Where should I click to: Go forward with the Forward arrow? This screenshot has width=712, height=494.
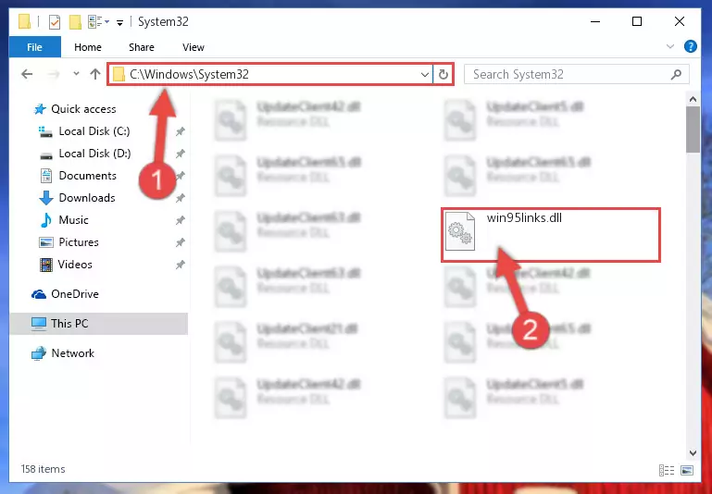point(54,74)
